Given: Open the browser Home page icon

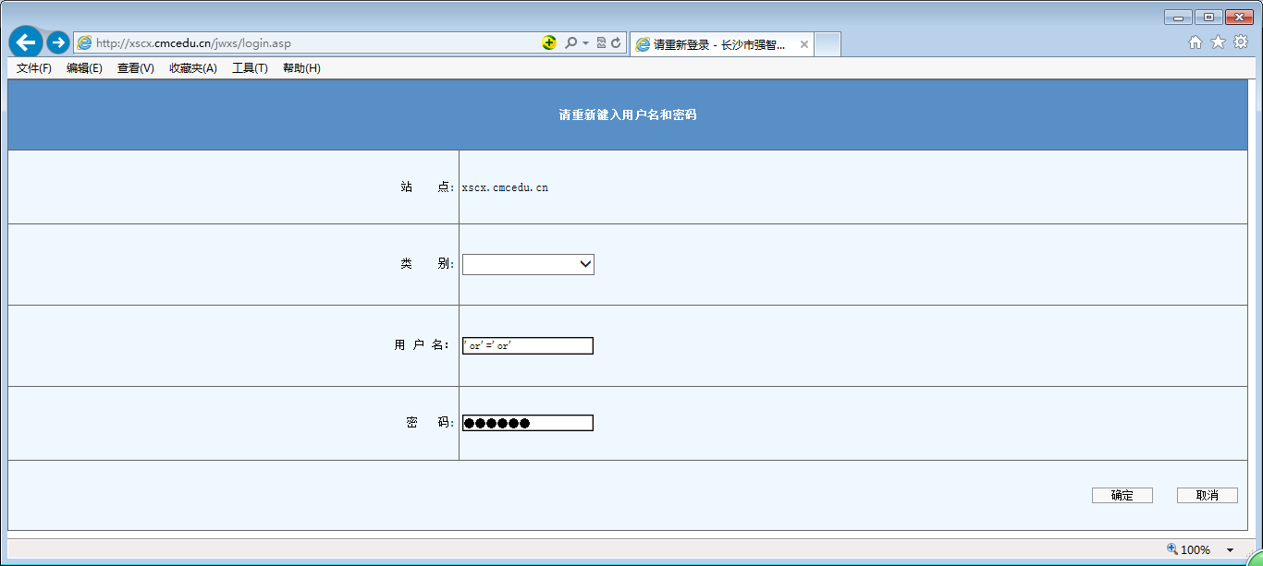Looking at the screenshot, I should pos(1196,42).
